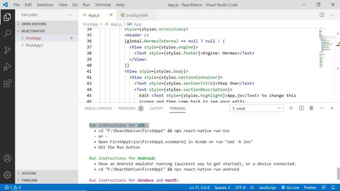Click the VS Code logo icon
This screenshot has width=340, height=191.
click(6, 5)
